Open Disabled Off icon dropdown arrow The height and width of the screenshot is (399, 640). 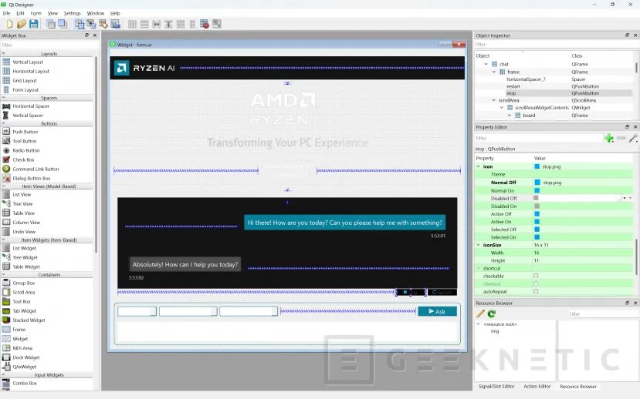625,198
